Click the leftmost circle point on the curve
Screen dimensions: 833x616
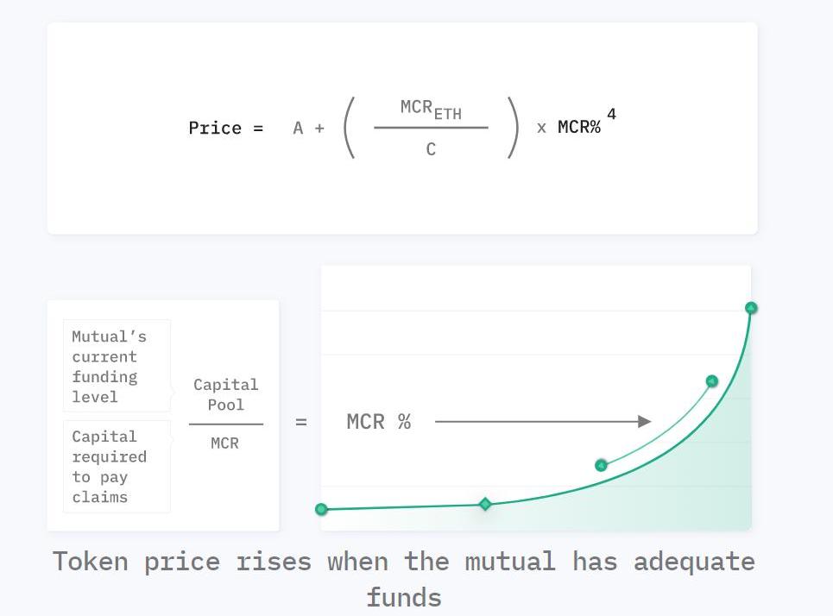point(322,509)
